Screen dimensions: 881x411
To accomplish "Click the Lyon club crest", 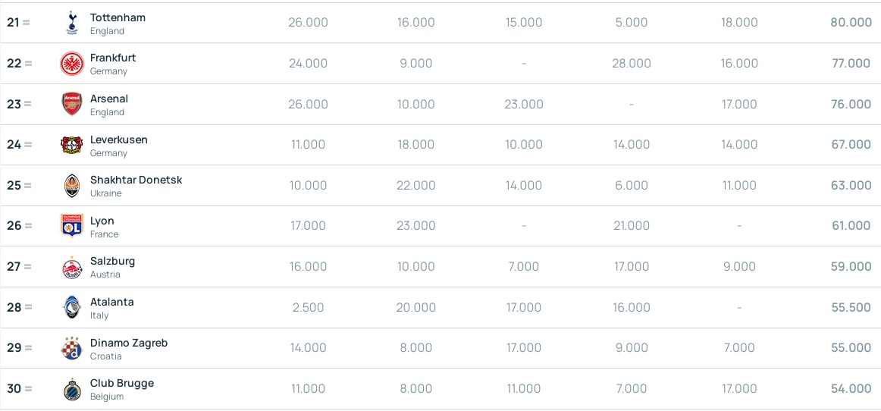I will pyautogui.click(x=72, y=225).
